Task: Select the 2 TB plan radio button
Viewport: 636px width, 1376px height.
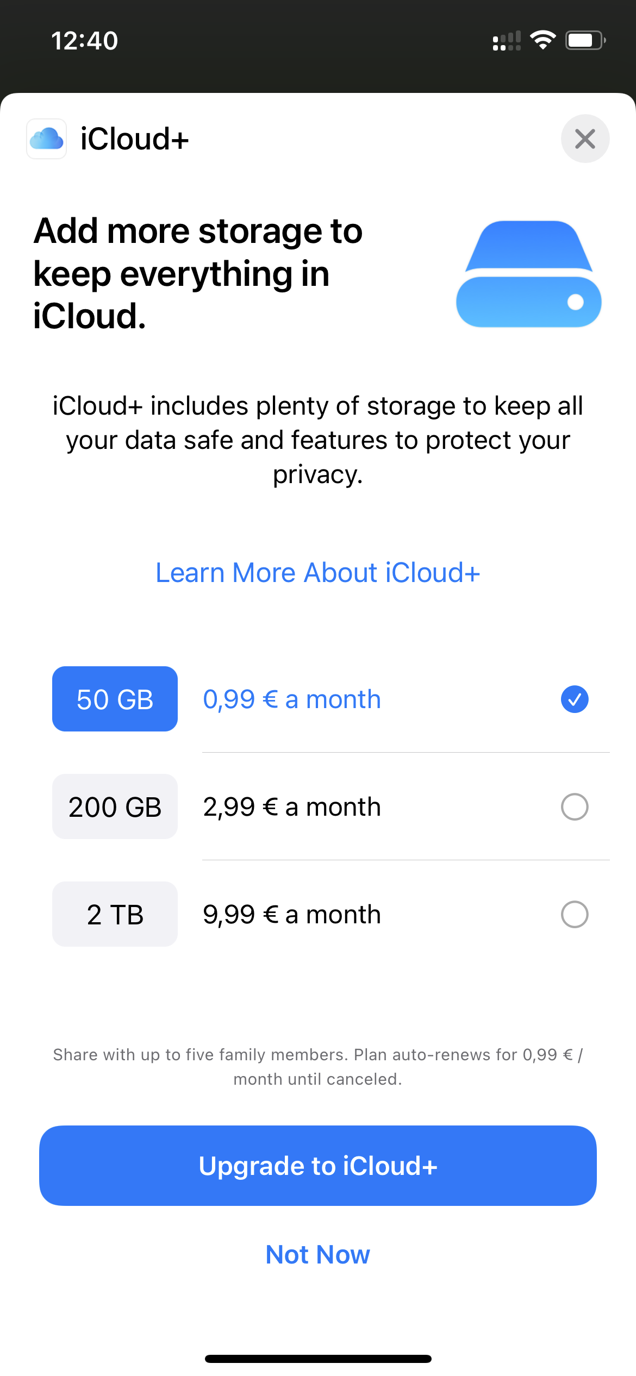Action: [574, 914]
